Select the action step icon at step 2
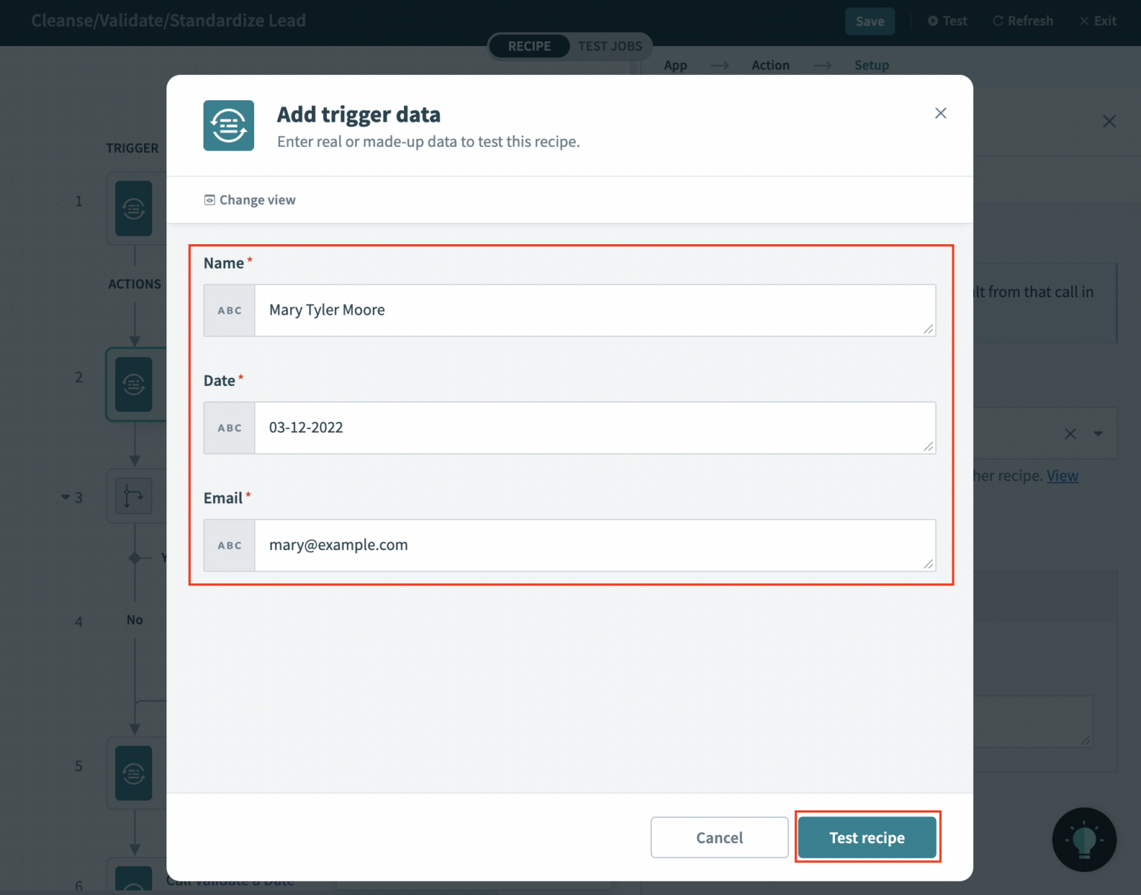 click(x=134, y=385)
